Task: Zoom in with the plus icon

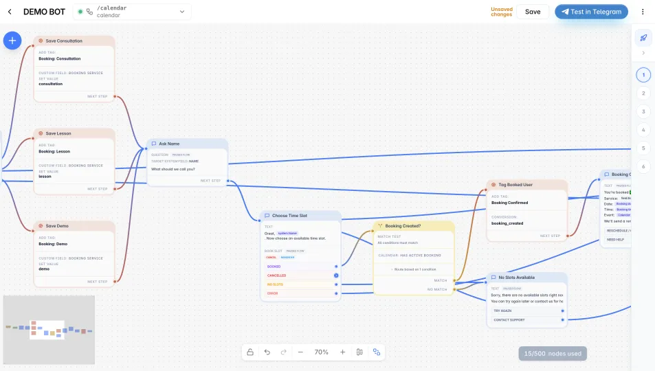Action: pyautogui.click(x=342, y=352)
